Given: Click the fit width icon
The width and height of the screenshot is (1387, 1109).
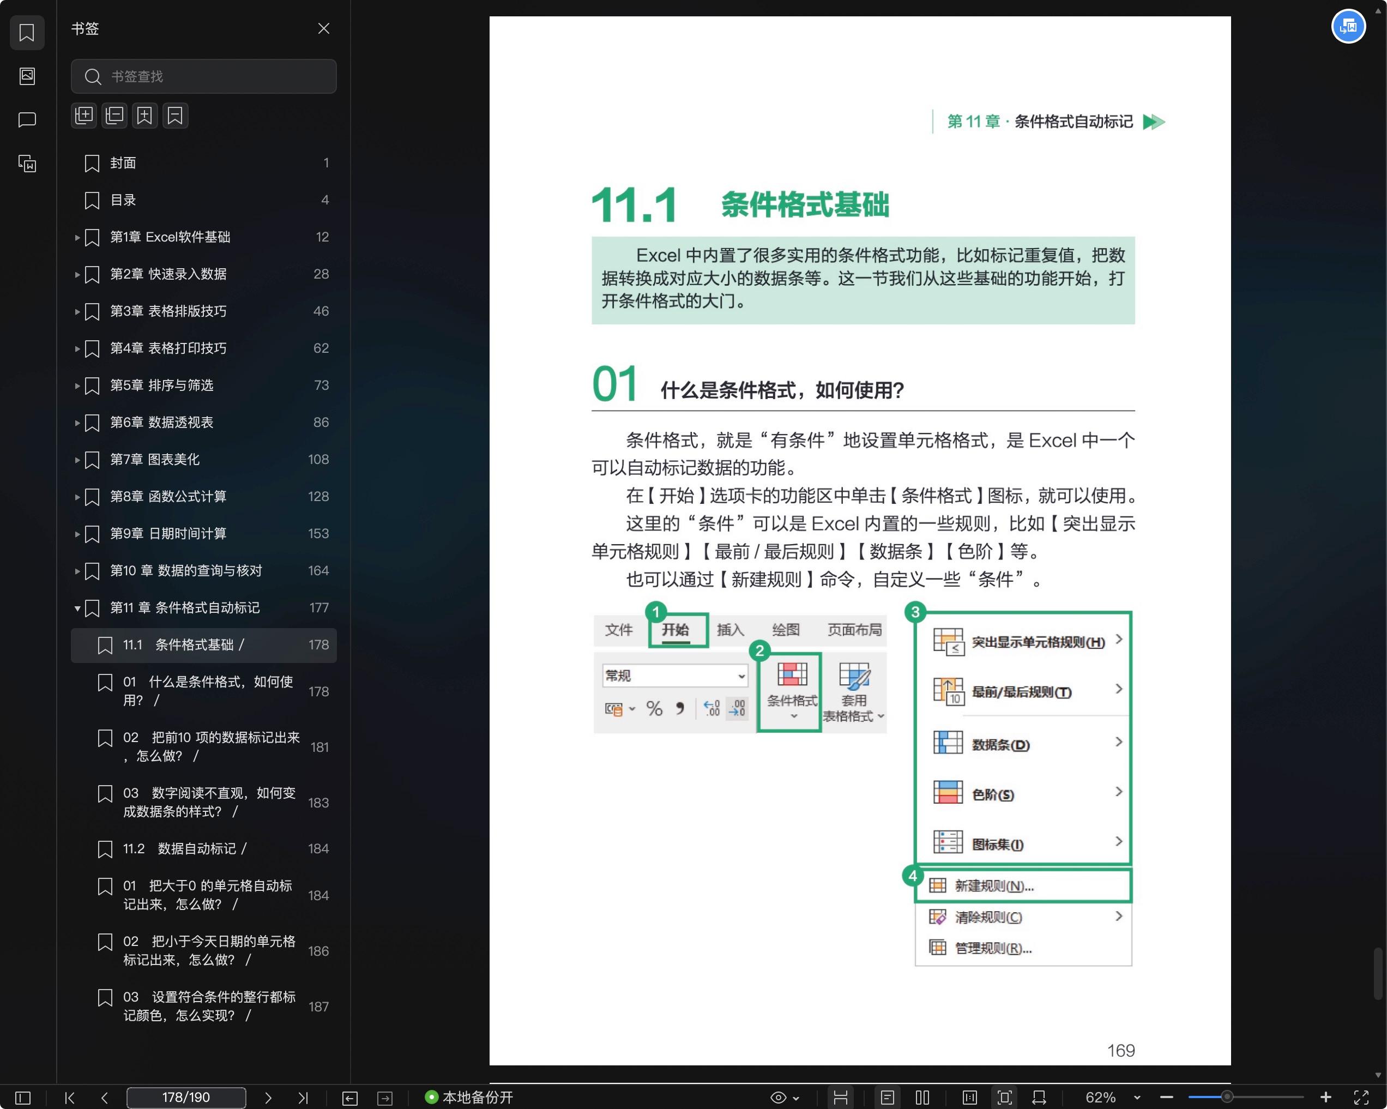Looking at the screenshot, I should [x=1039, y=1098].
